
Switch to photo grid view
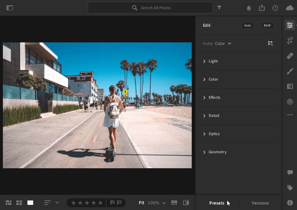9,203
